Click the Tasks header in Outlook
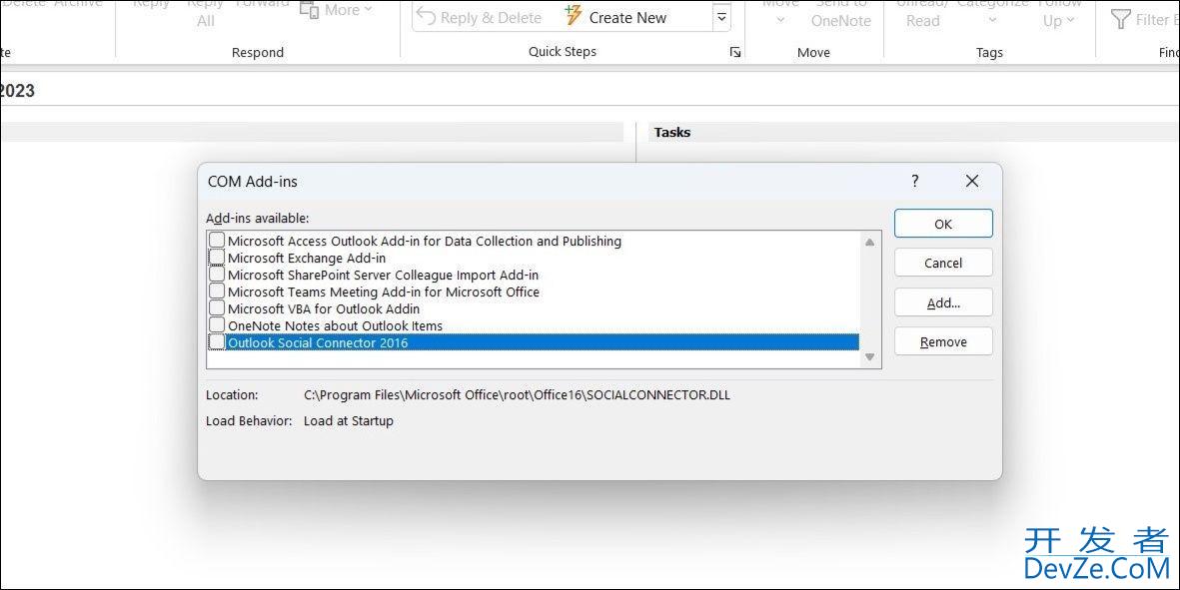 coord(672,133)
